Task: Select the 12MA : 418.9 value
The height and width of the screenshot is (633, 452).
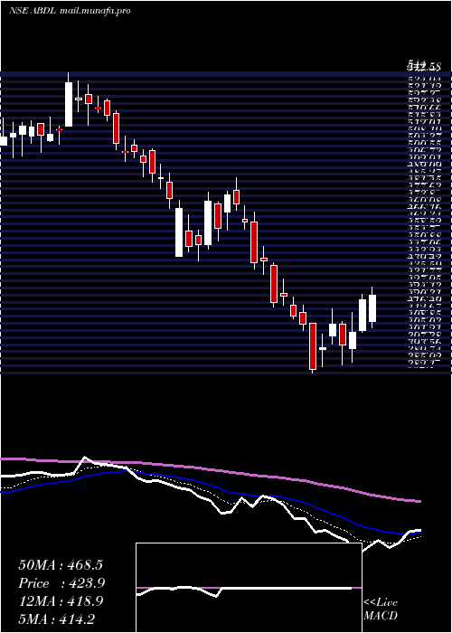Action: 61,601
